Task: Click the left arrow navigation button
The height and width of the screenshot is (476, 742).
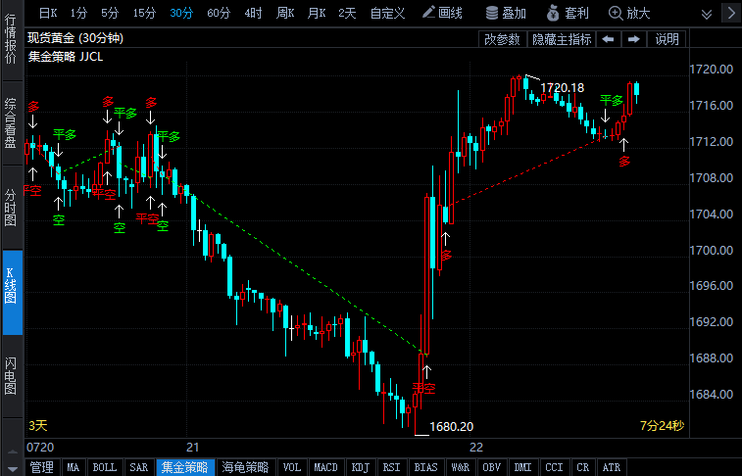Action: tap(608, 39)
